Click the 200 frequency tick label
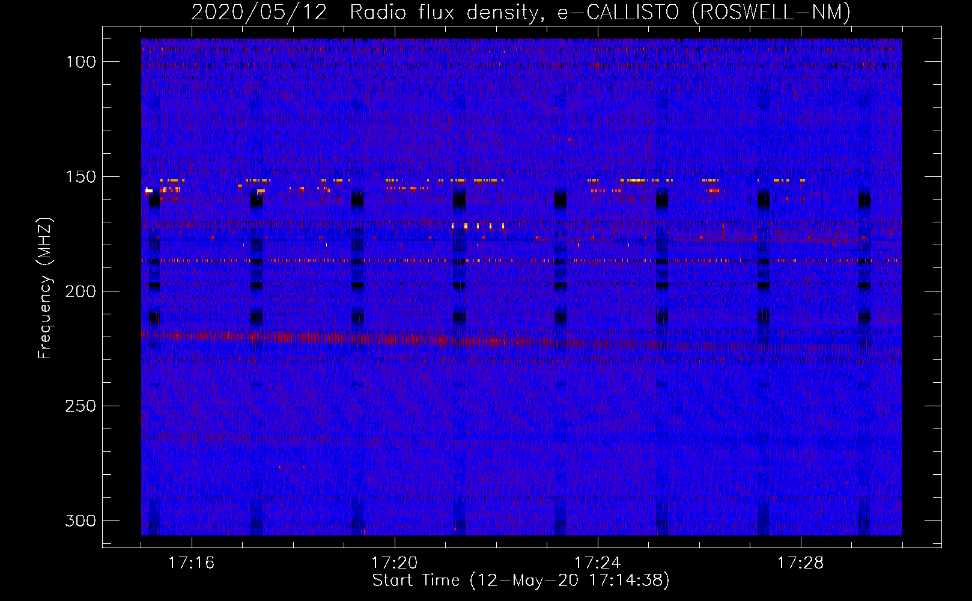972x601 pixels. click(x=80, y=291)
